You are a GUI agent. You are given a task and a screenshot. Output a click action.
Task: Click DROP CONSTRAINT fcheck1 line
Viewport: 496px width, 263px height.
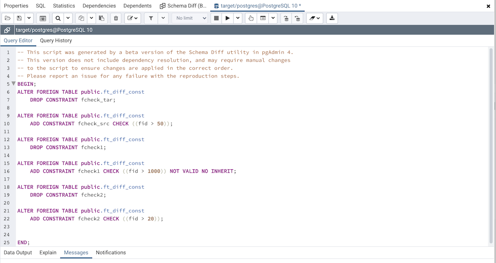pos(68,147)
